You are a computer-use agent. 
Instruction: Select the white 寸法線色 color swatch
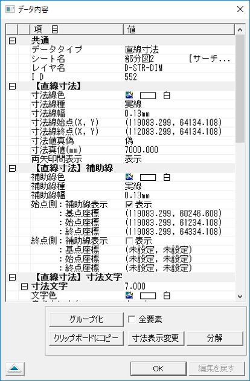tap(148, 96)
